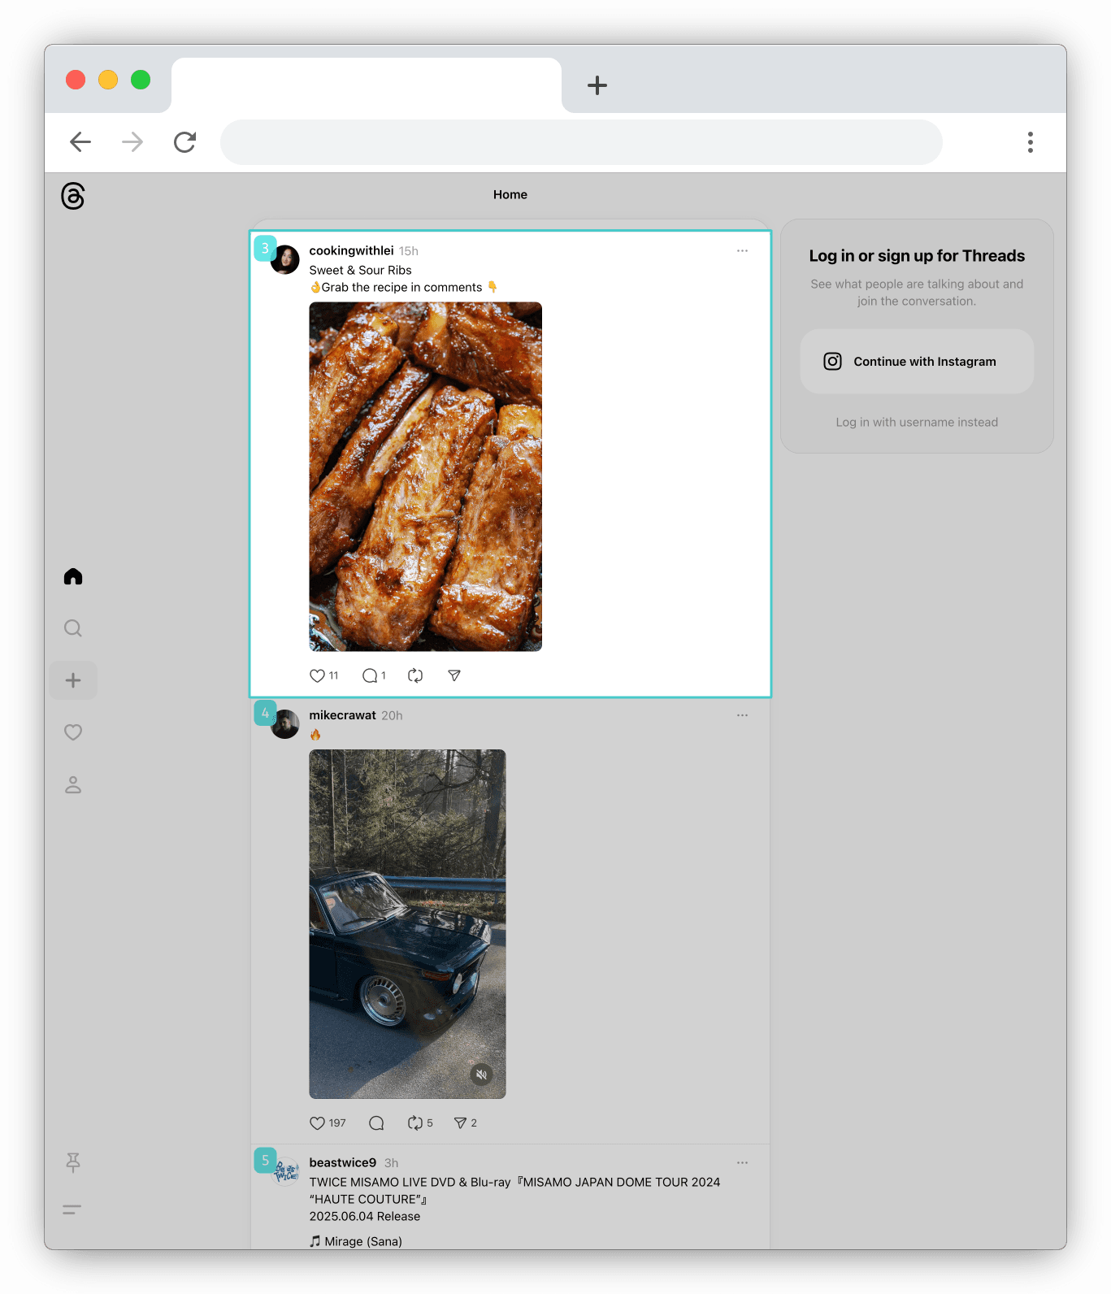This screenshot has width=1111, height=1294.
Task: Click Continue with Instagram button
Action: [917, 362]
